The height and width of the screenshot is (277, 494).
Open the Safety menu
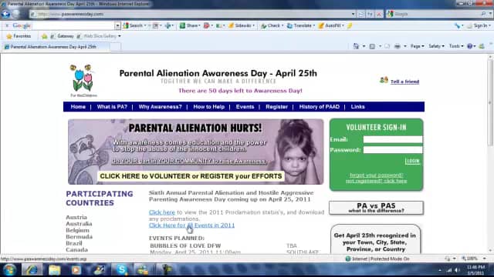[x=436, y=46]
